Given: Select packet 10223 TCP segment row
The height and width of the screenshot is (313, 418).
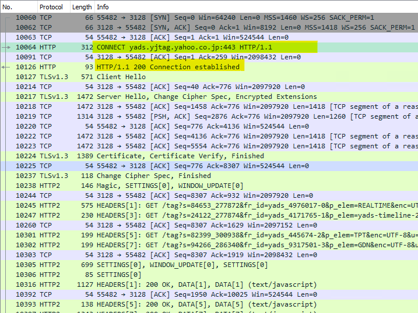Looking at the screenshot, I should pos(209,146).
